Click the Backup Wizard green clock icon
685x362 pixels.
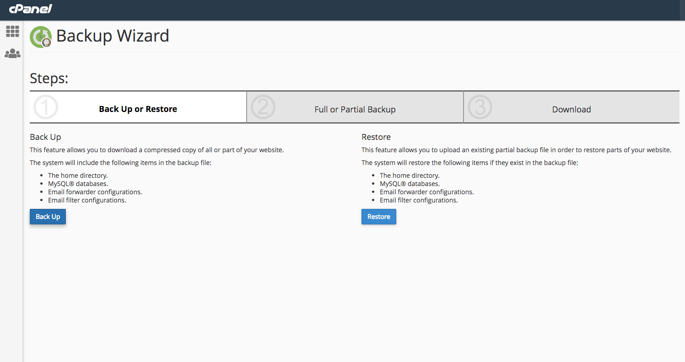(x=41, y=37)
